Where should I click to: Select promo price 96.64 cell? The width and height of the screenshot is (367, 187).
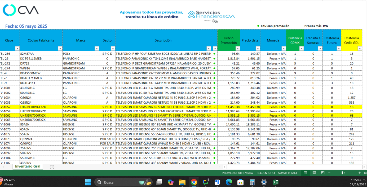coord(229,54)
